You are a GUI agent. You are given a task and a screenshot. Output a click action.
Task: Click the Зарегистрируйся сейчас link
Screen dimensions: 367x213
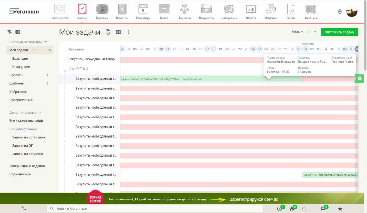(254, 199)
